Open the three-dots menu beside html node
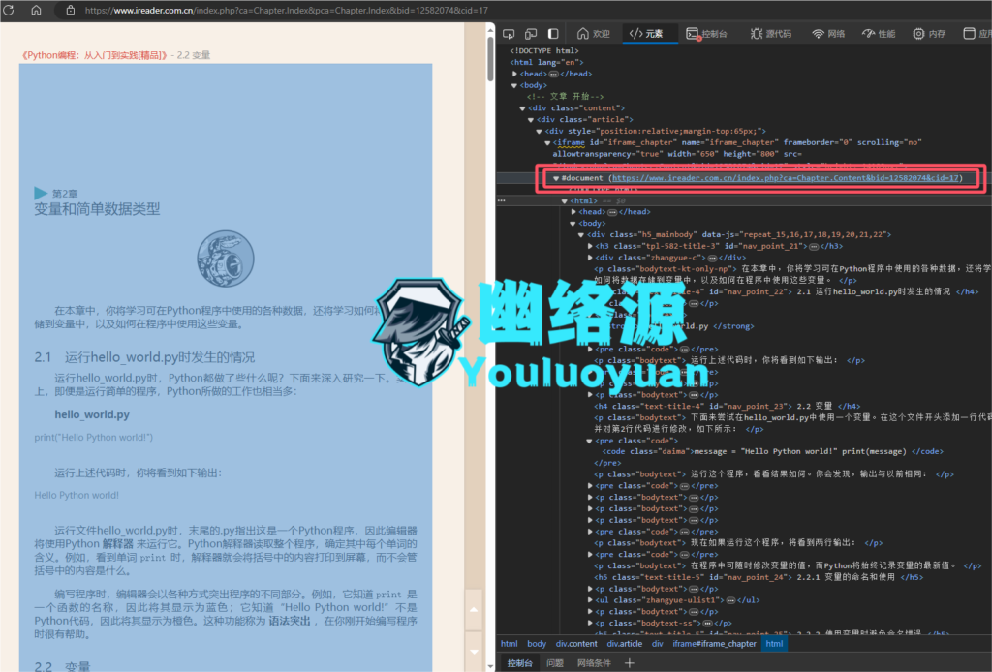Viewport: 992px width, 672px height. coord(503,200)
